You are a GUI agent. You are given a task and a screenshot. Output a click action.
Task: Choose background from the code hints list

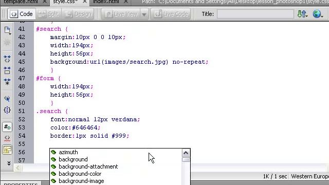coord(73,159)
